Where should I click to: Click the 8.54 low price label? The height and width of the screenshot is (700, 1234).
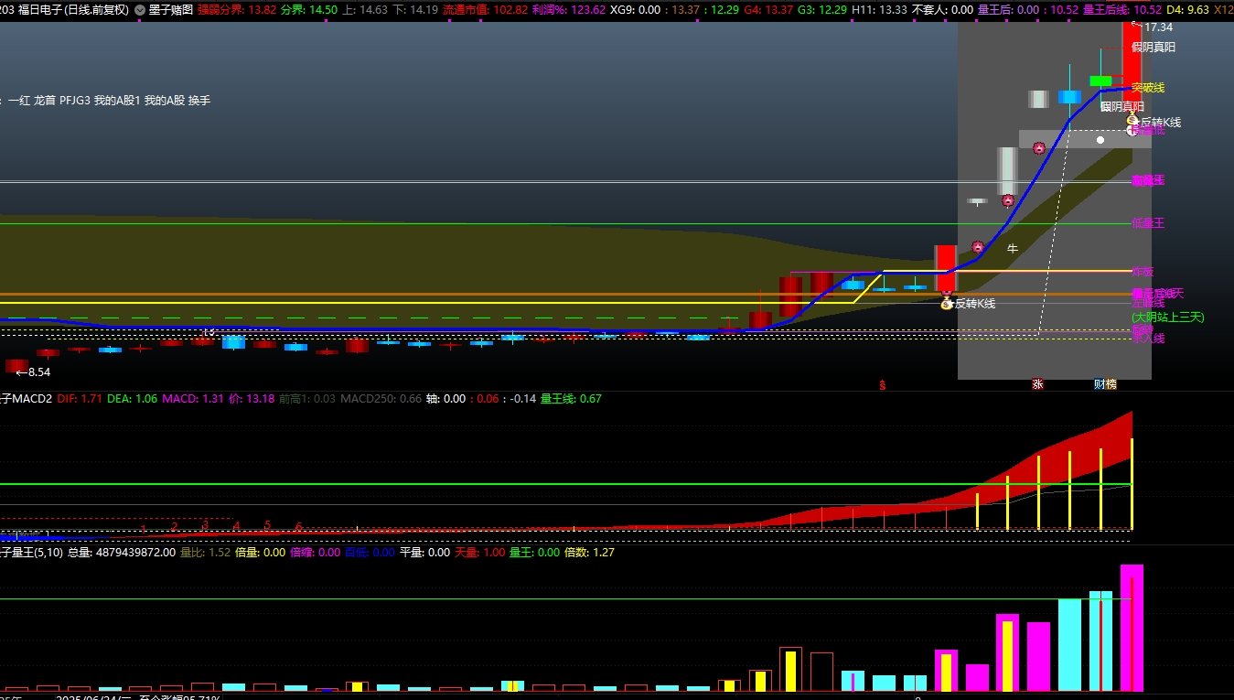(x=38, y=372)
